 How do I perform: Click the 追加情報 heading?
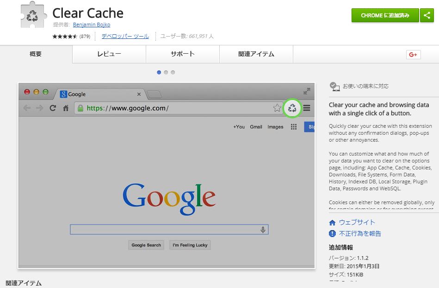[341, 247]
